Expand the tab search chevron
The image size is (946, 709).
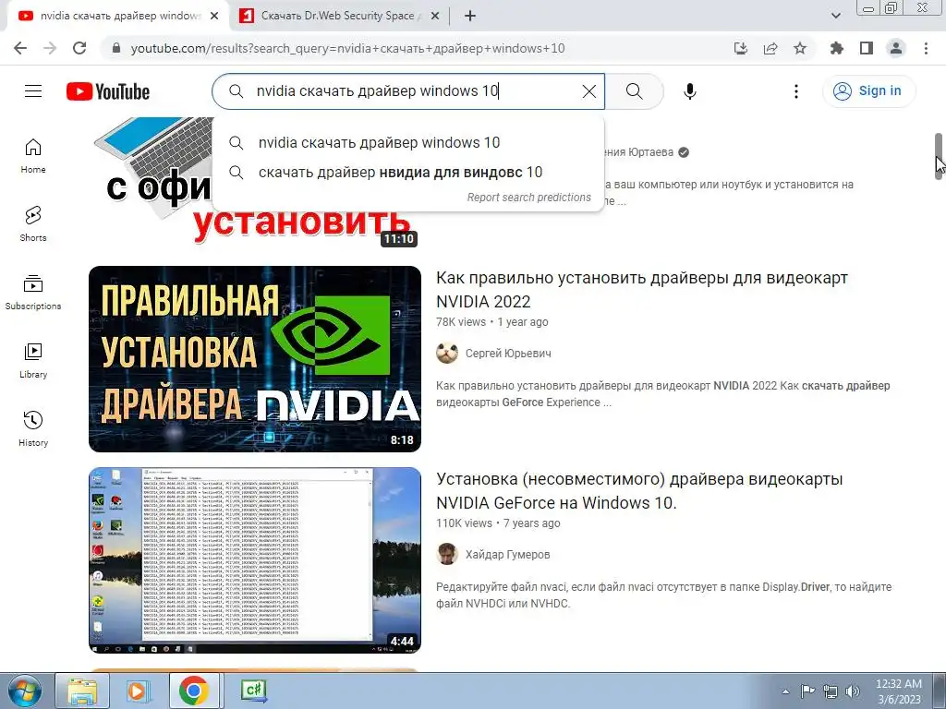pyautogui.click(x=835, y=16)
